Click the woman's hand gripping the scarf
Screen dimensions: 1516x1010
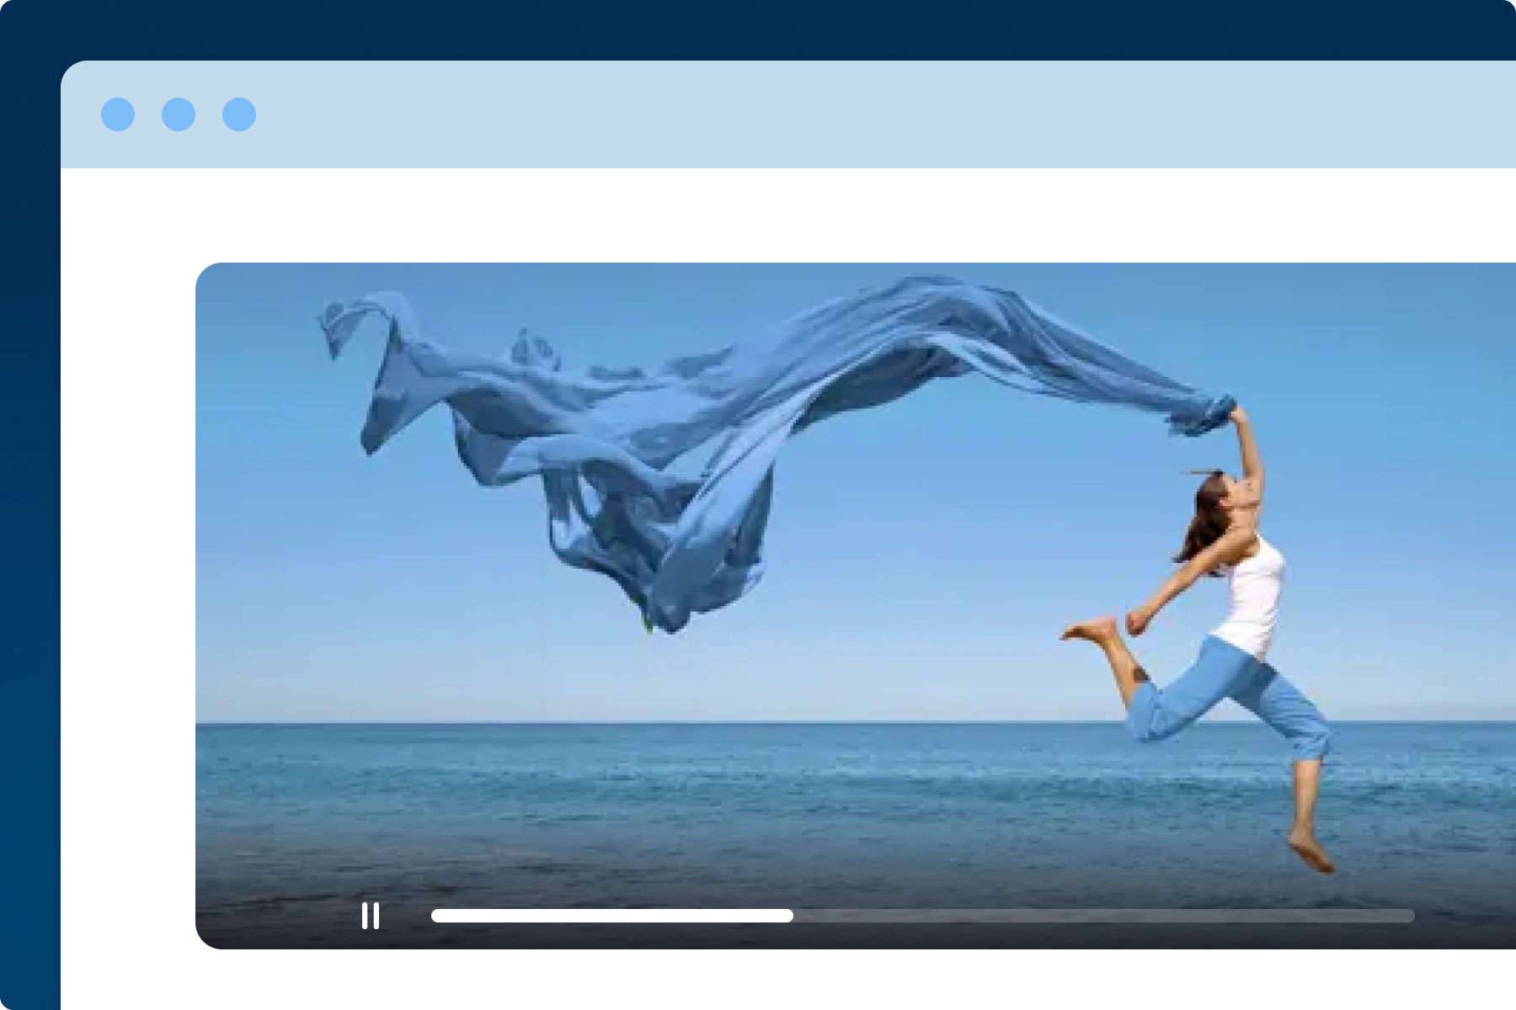[x=1239, y=414]
